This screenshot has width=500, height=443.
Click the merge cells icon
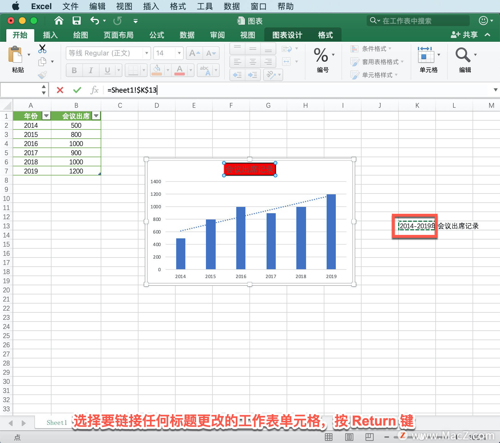[286, 61]
